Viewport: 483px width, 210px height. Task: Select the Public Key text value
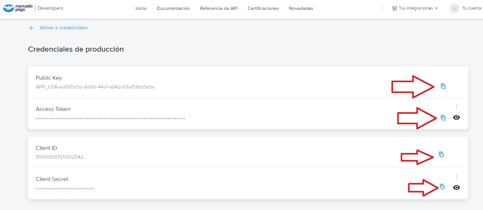point(95,87)
